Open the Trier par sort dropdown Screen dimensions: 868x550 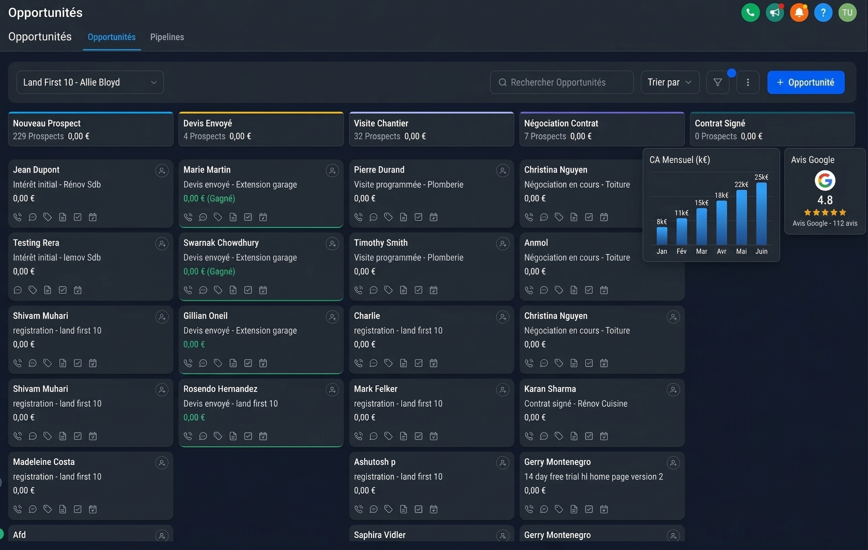click(x=670, y=82)
